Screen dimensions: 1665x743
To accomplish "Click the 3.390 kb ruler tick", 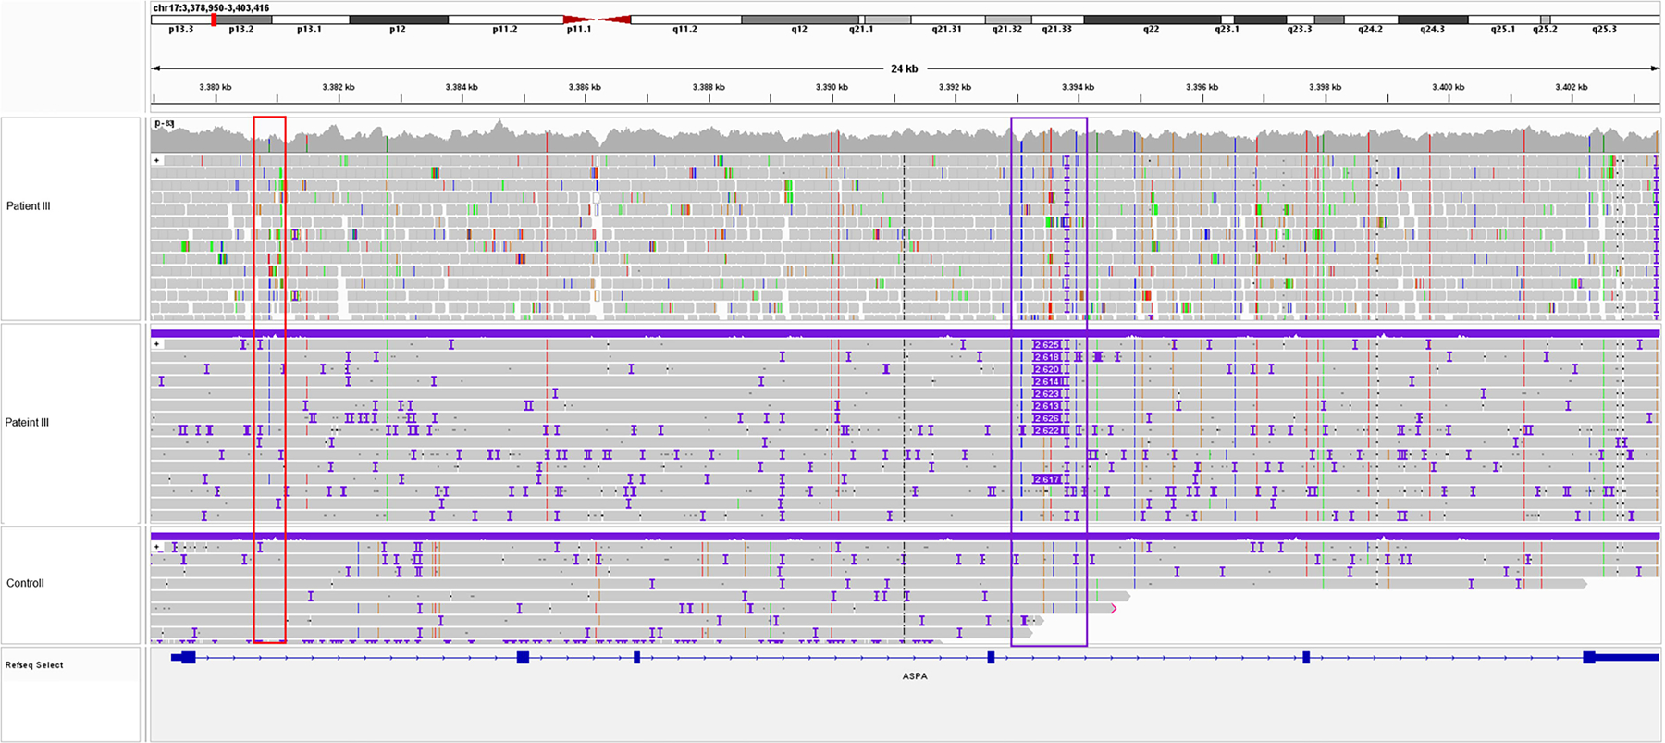I will click(x=832, y=87).
